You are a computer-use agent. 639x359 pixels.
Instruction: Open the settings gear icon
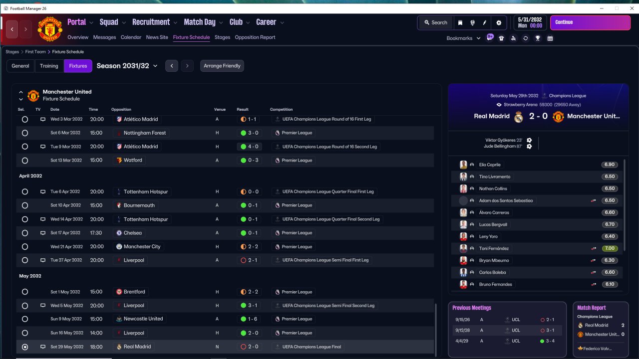(x=499, y=22)
